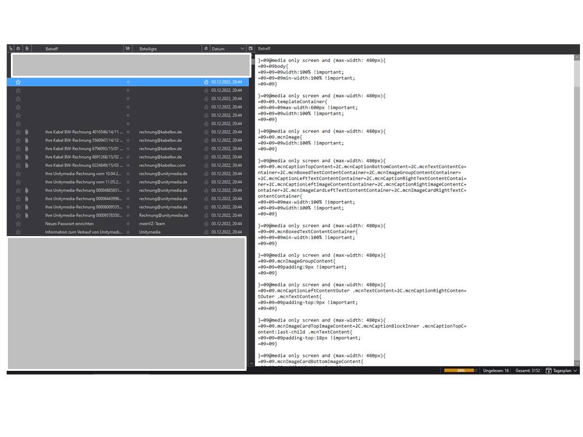This screenshot has width=583, height=437.
Task: Click the calendar icon next to Tagesplan
Action: [548, 370]
